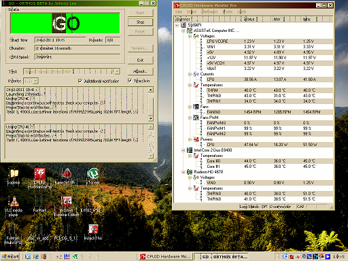This screenshot has height=261, width=348.
Task: Click Intel Core 2 Duo Temperatures icon
Action: (196, 156)
